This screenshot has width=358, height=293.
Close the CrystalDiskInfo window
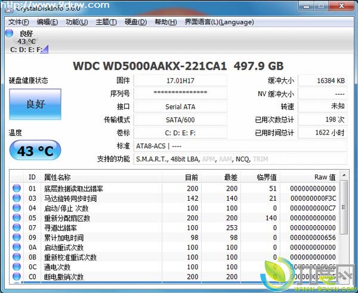(x=341, y=6)
